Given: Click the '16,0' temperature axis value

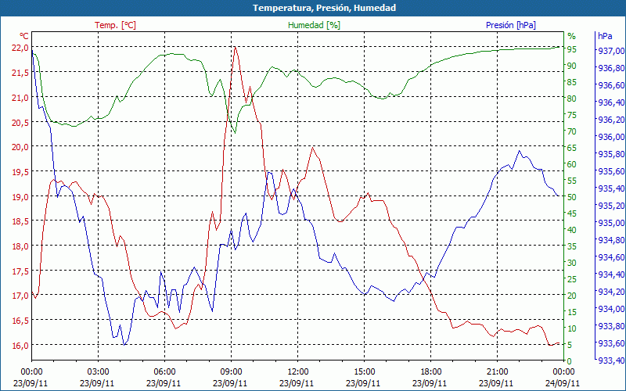Looking at the screenshot, I should [x=20, y=346].
